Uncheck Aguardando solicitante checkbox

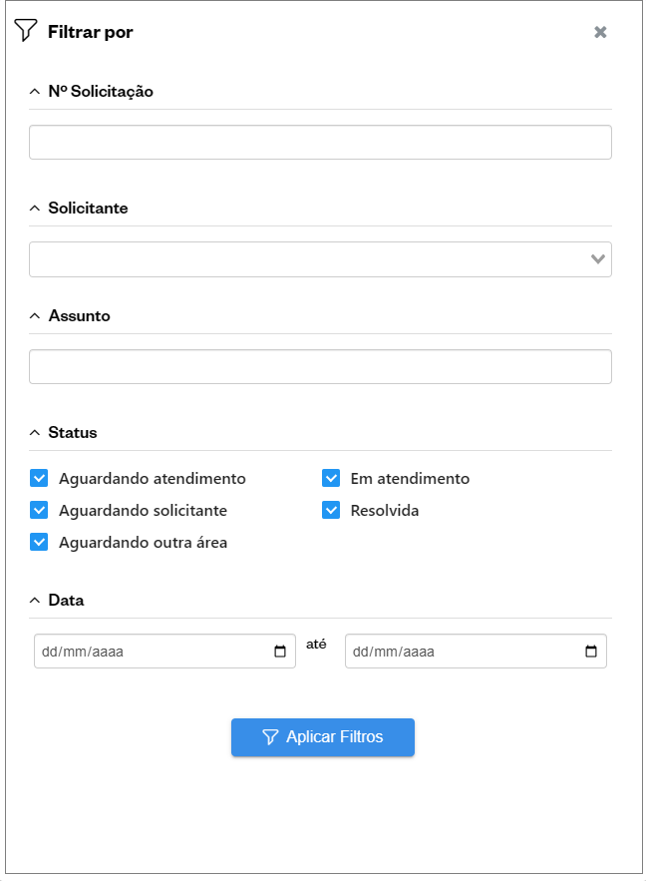click(x=39, y=510)
